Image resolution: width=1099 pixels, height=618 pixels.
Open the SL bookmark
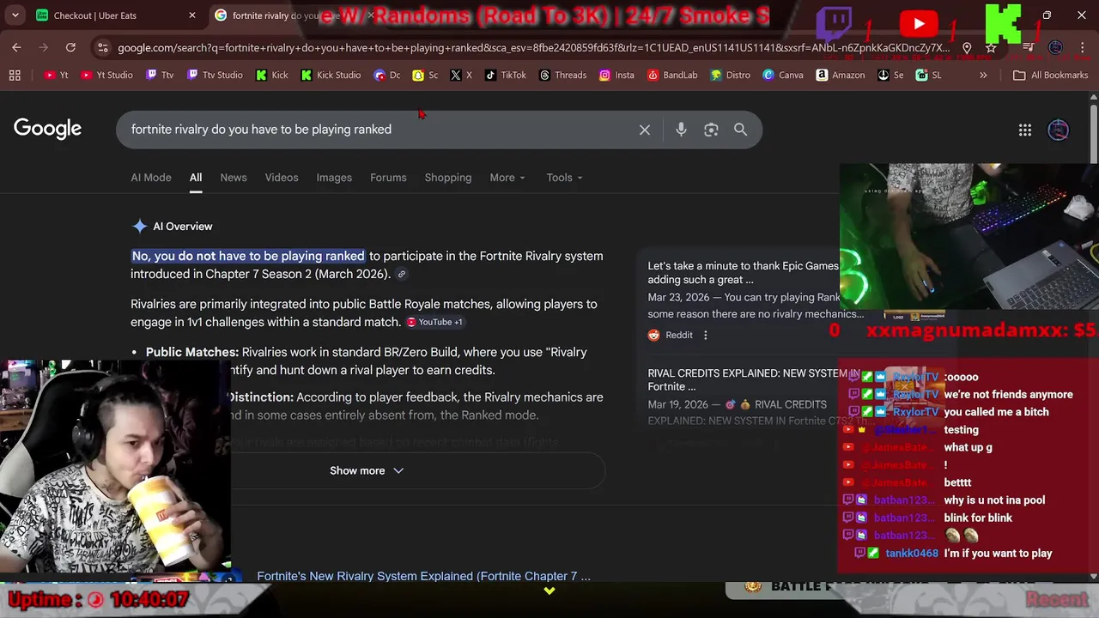pyautogui.click(x=928, y=75)
